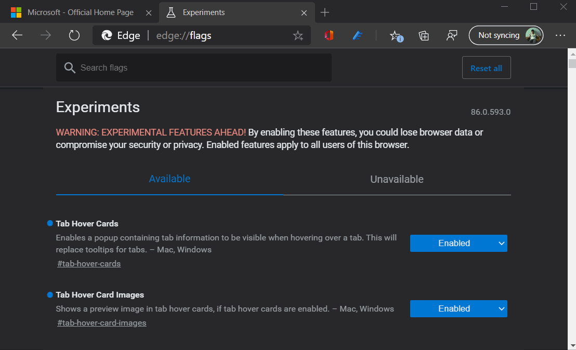Open the Office extension icon
The height and width of the screenshot is (350, 576).
[x=329, y=35]
